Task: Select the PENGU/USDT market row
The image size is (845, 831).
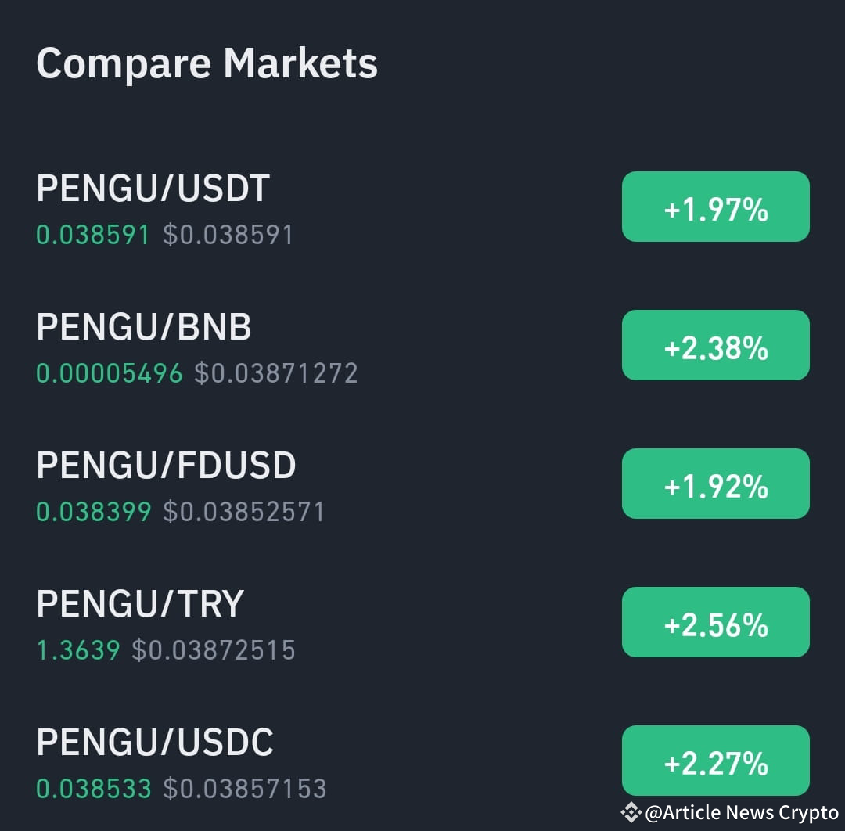Action: tap(154, 188)
